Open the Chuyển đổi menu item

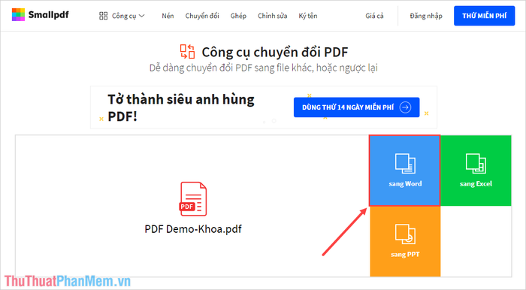[x=202, y=16]
